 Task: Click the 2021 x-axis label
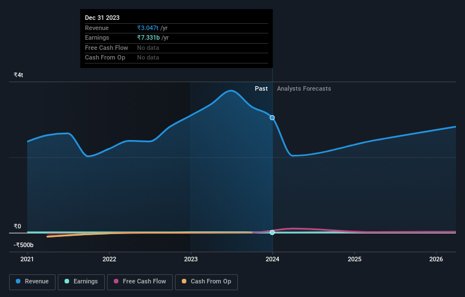pos(27,260)
